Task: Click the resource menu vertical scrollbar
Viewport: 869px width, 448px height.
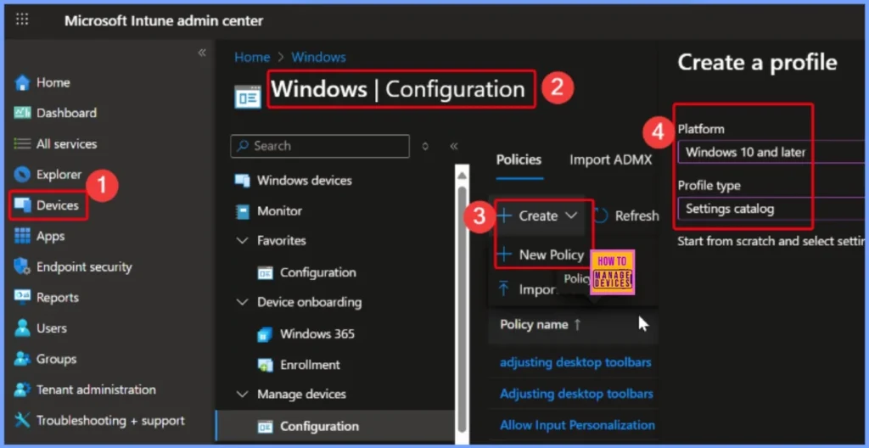Action: pos(461,311)
